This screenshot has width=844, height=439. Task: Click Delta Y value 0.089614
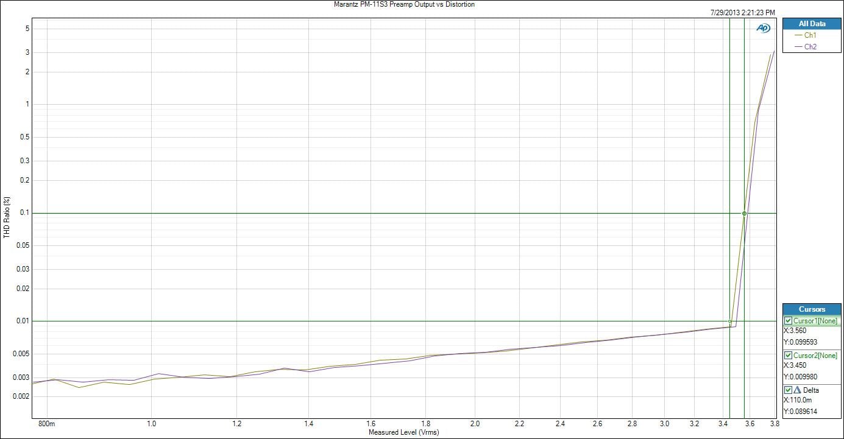tap(800, 410)
